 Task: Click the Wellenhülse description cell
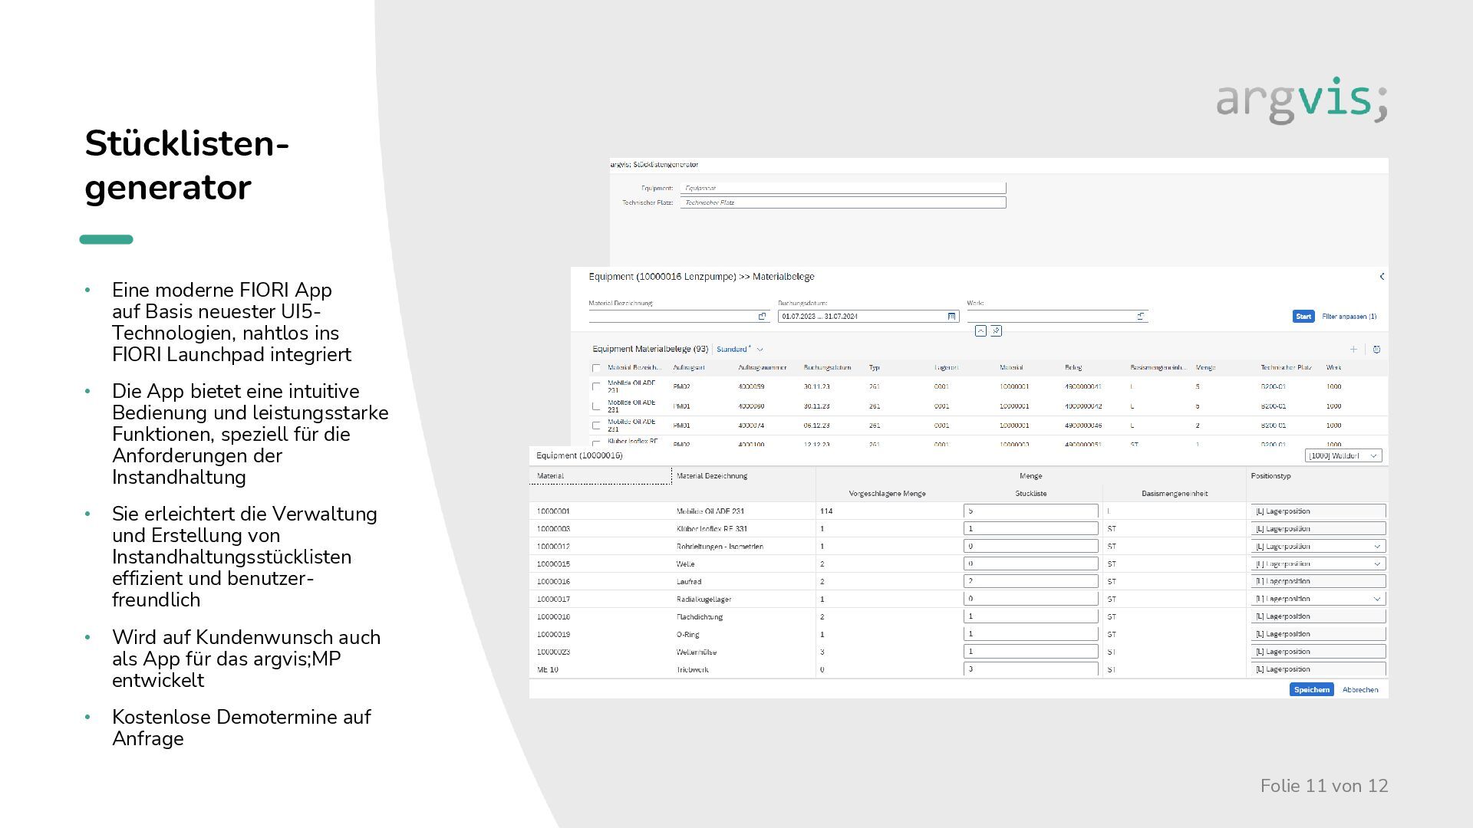pyautogui.click(x=697, y=652)
